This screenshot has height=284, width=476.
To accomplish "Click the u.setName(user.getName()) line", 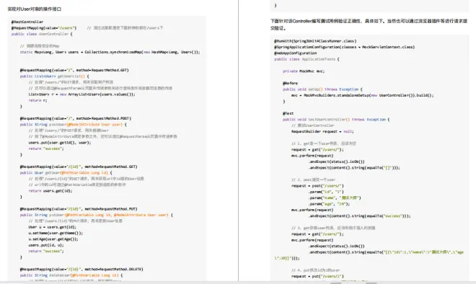I will 56,233.
